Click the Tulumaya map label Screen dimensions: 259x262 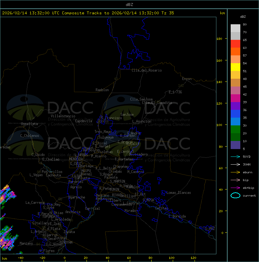click(x=106, y=137)
